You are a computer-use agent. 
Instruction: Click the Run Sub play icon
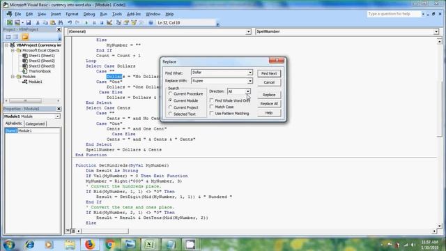coord(86,22)
